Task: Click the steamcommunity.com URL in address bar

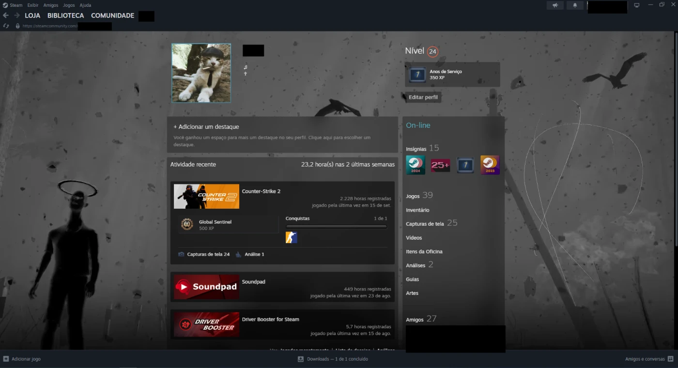Action: point(50,26)
